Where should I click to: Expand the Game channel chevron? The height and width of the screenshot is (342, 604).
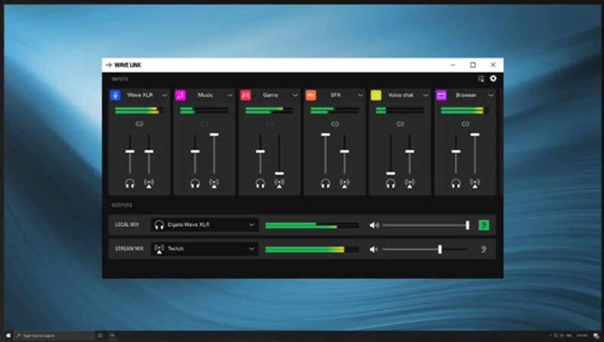pos(295,95)
